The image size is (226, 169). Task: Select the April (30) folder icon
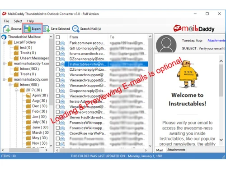tap(28, 96)
